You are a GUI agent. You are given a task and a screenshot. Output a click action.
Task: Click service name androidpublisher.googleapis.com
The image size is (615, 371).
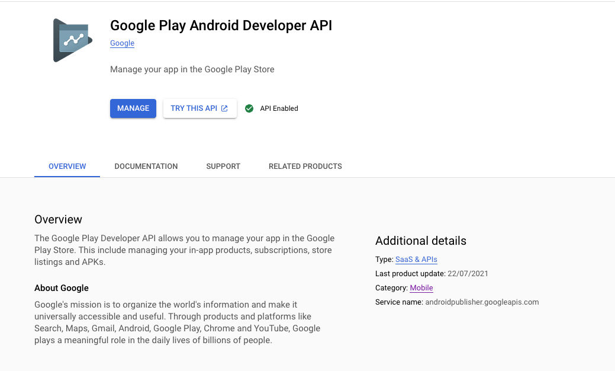(482, 302)
